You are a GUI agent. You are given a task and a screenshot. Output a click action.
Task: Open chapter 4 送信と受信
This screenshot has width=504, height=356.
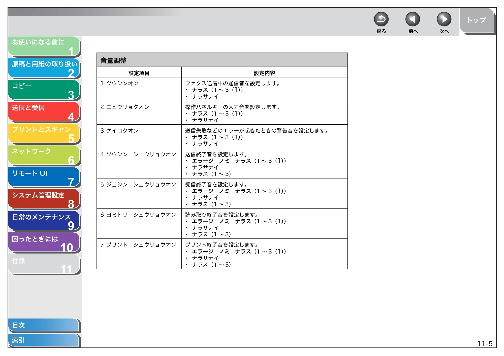tap(44, 112)
